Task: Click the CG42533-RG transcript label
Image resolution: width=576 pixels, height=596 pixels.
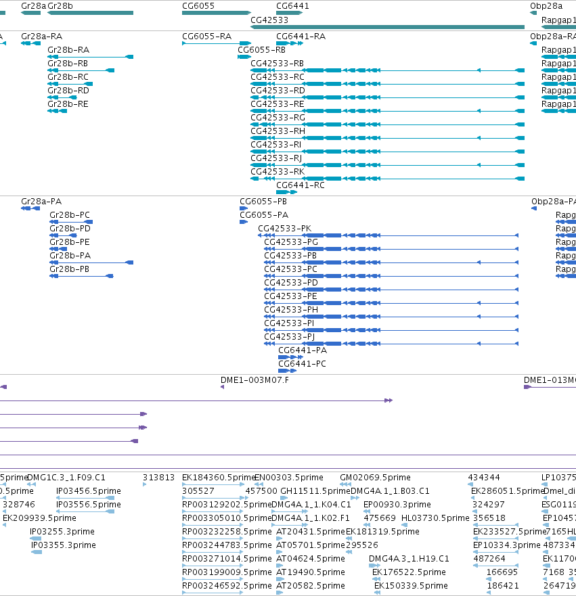Action: pos(278,118)
